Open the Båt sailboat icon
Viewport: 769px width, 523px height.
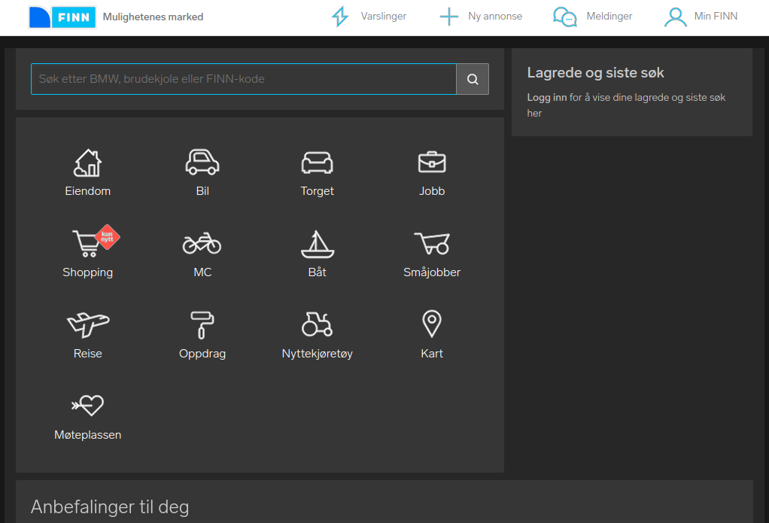pyautogui.click(x=318, y=244)
